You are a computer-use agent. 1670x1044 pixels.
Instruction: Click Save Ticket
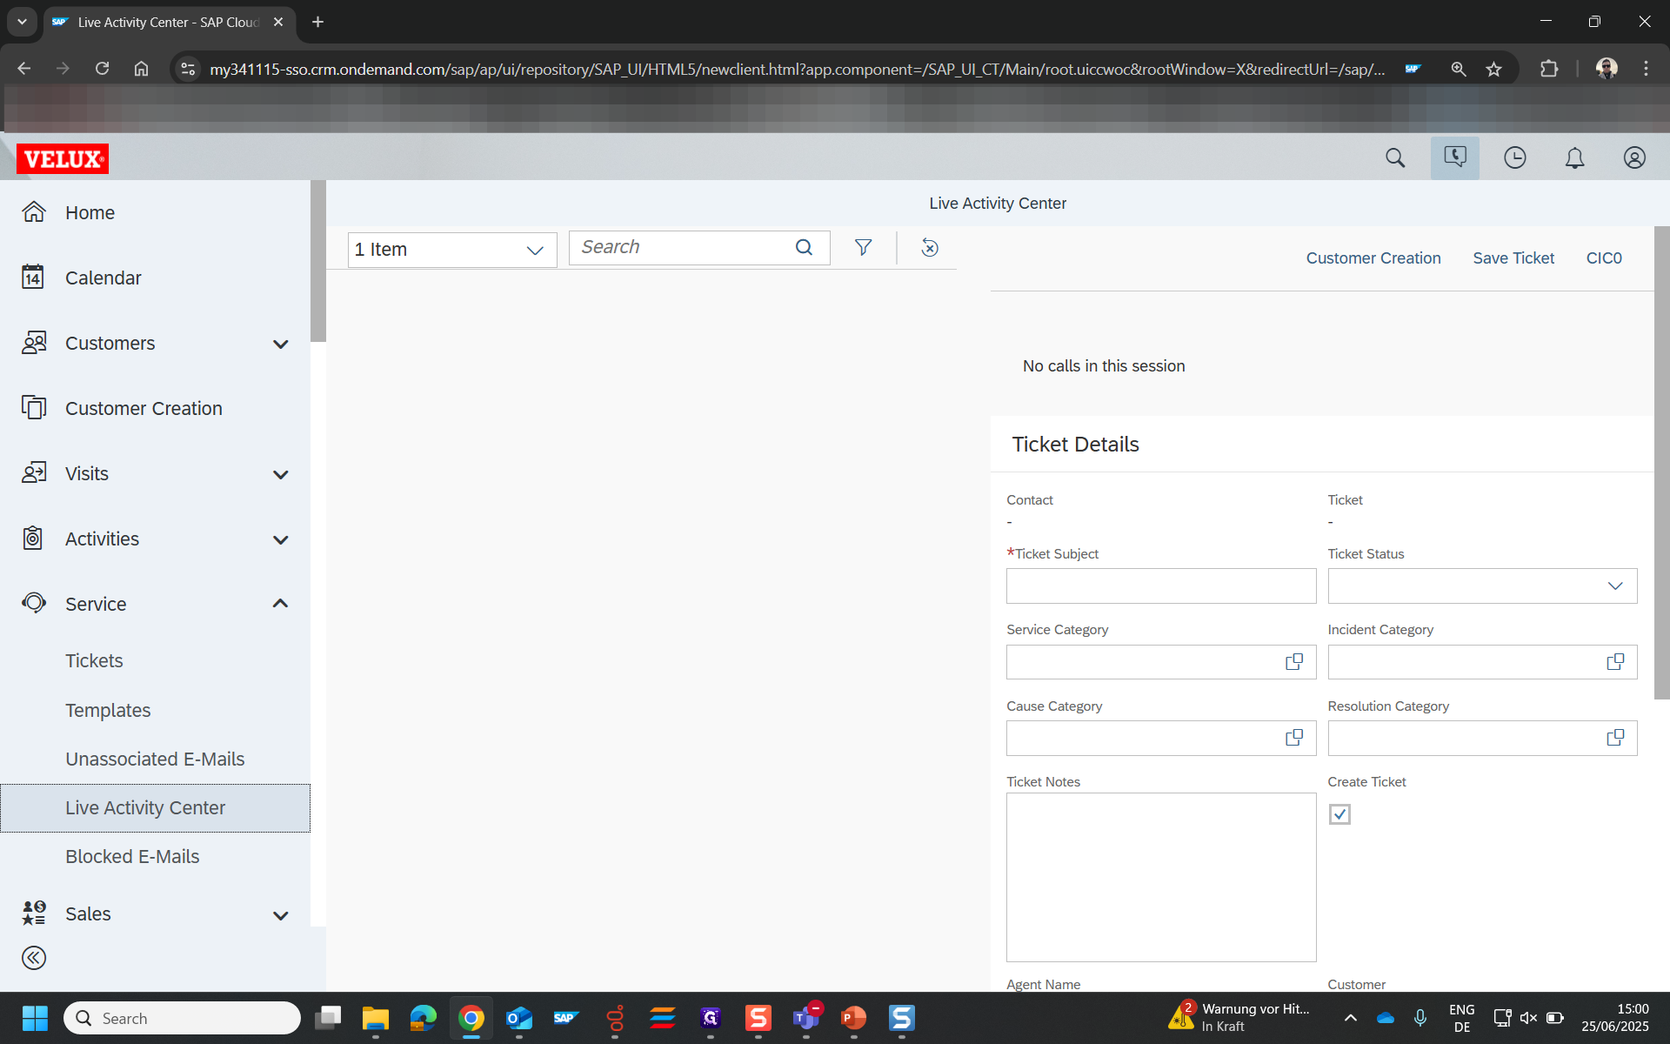coord(1513,258)
